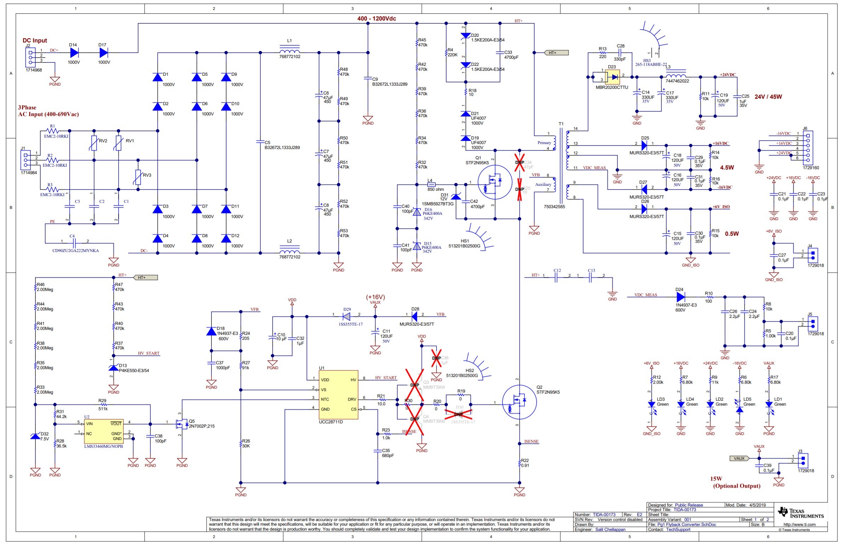Click the D13 P4KE550-E3/54 TVS diode
Image resolution: width=844 pixels, height=545 pixels.
coord(113,368)
